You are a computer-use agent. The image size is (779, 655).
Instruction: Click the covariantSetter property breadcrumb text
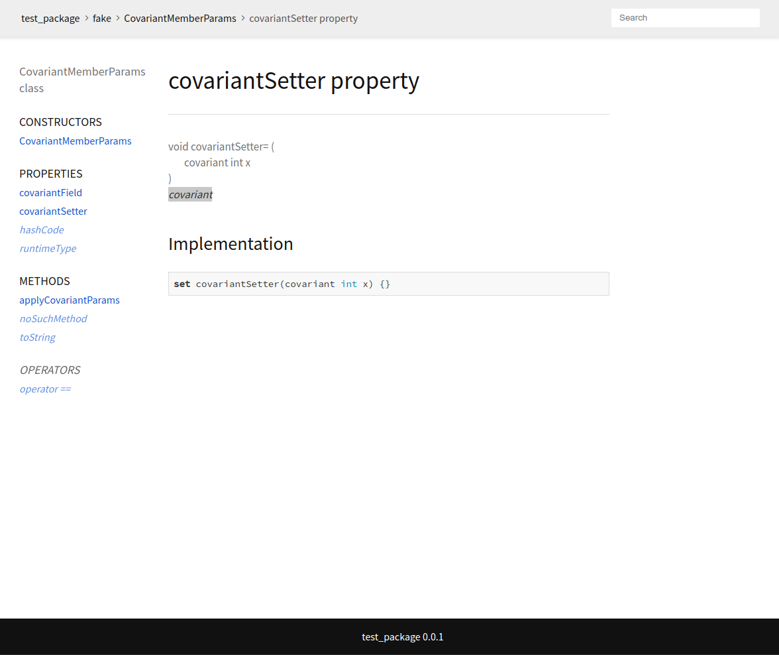coord(303,19)
